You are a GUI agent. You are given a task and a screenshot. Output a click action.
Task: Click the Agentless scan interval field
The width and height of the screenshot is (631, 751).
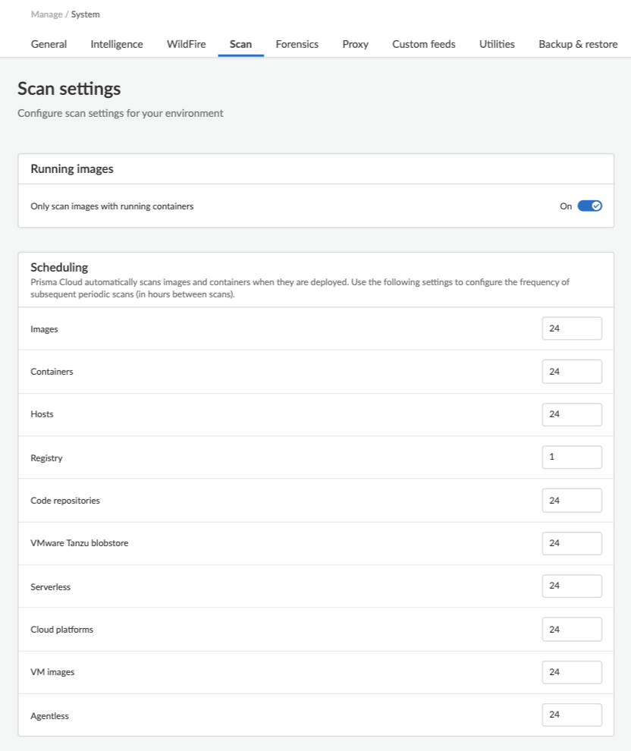pyautogui.click(x=572, y=715)
